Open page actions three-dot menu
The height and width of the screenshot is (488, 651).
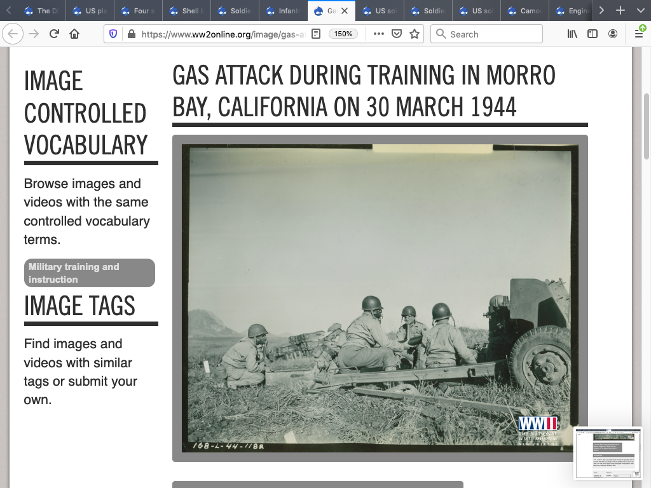(379, 34)
